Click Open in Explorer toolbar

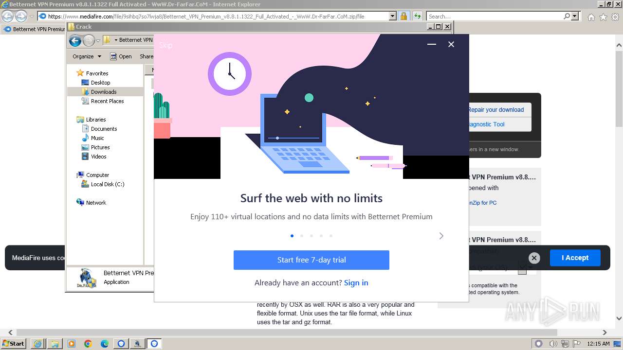[x=121, y=56]
